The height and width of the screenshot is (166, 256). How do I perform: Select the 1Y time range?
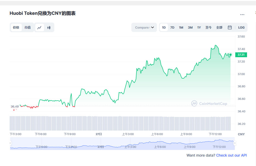pos(199,28)
